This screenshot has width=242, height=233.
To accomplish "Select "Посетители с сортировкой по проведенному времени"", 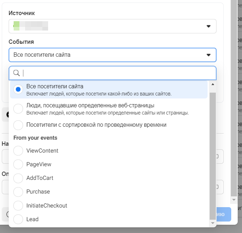I will [18, 125].
